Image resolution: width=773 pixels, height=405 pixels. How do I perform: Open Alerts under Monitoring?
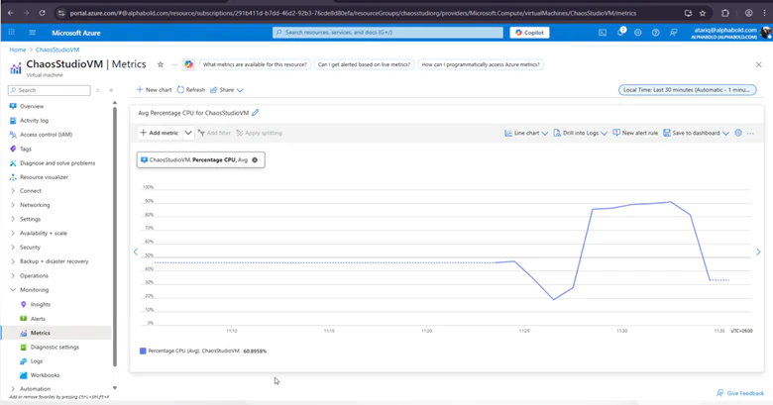click(38, 319)
